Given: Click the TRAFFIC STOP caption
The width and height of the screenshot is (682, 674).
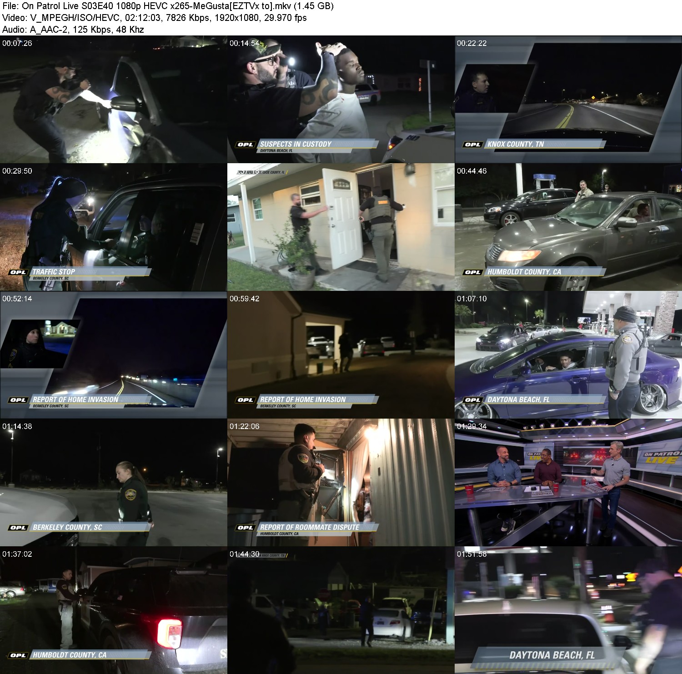Looking at the screenshot, I should click(x=54, y=272).
